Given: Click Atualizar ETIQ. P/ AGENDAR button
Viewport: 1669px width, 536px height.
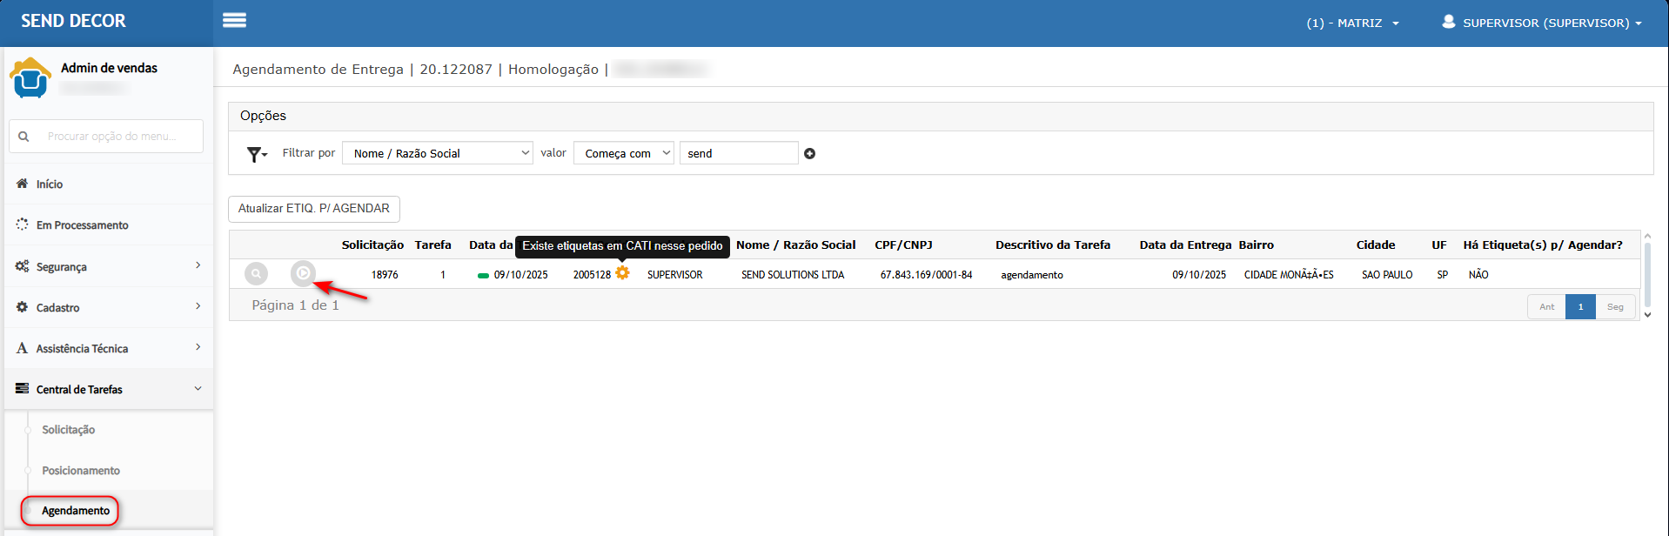Looking at the screenshot, I should tap(314, 209).
